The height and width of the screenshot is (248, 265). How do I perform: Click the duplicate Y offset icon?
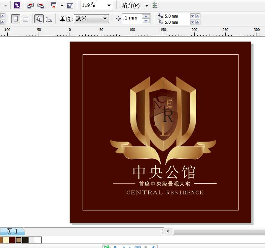tap(160, 22)
